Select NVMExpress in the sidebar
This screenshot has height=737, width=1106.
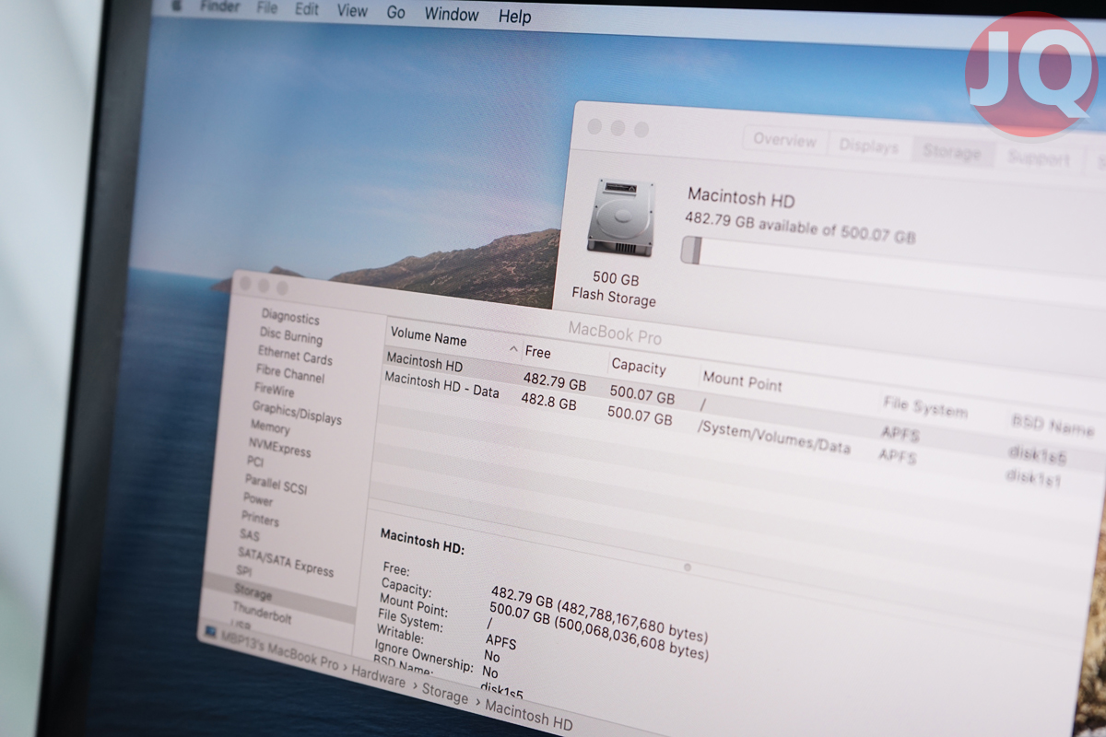tap(280, 447)
